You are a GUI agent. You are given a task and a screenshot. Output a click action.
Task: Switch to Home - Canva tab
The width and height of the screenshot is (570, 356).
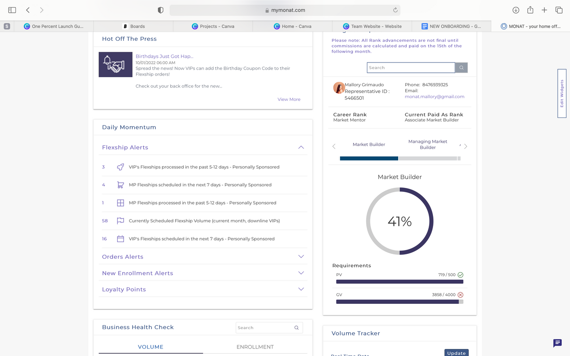293,26
